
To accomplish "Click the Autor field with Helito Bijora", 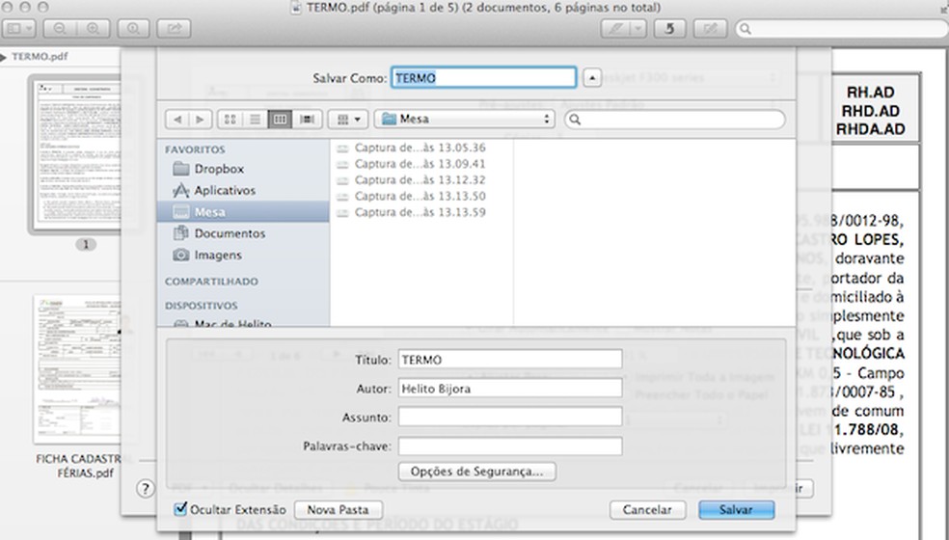I will pos(509,388).
